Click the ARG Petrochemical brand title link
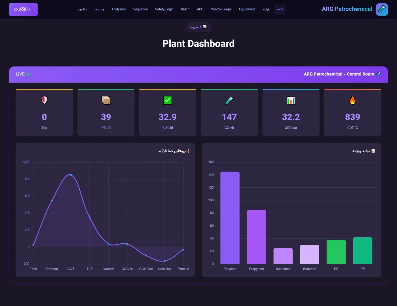Viewport: 397px width, 306px height. tap(347, 9)
